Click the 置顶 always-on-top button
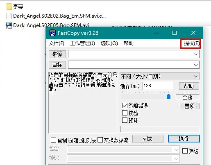 tap(189, 106)
